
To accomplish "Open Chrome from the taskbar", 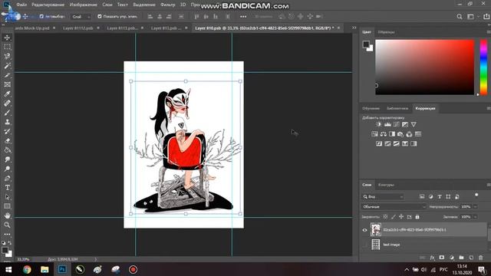I will pyautogui.click(x=27, y=269).
